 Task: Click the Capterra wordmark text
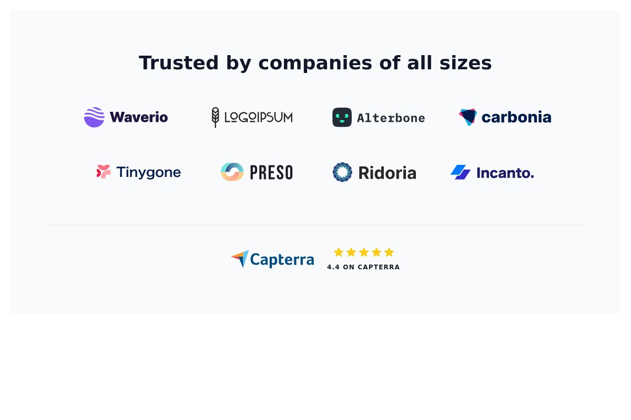[282, 260]
